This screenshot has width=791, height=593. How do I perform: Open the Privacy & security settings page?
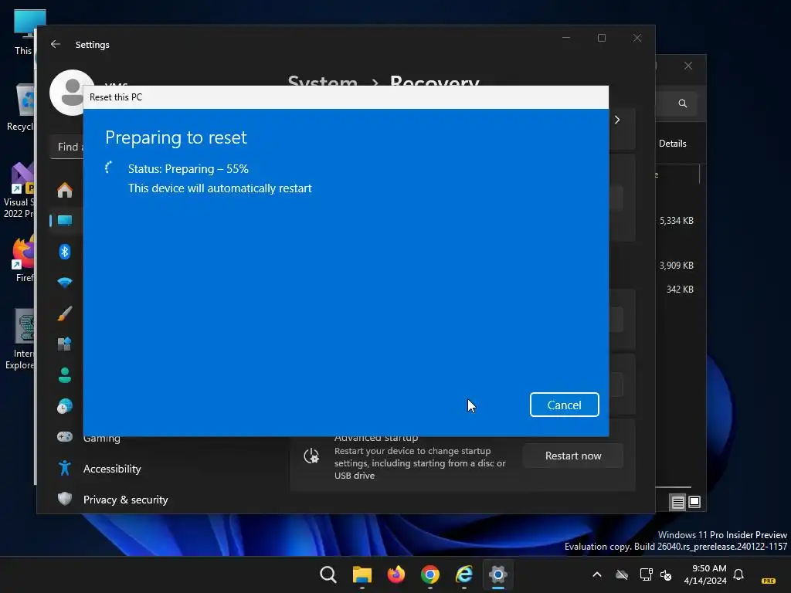(x=126, y=500)
